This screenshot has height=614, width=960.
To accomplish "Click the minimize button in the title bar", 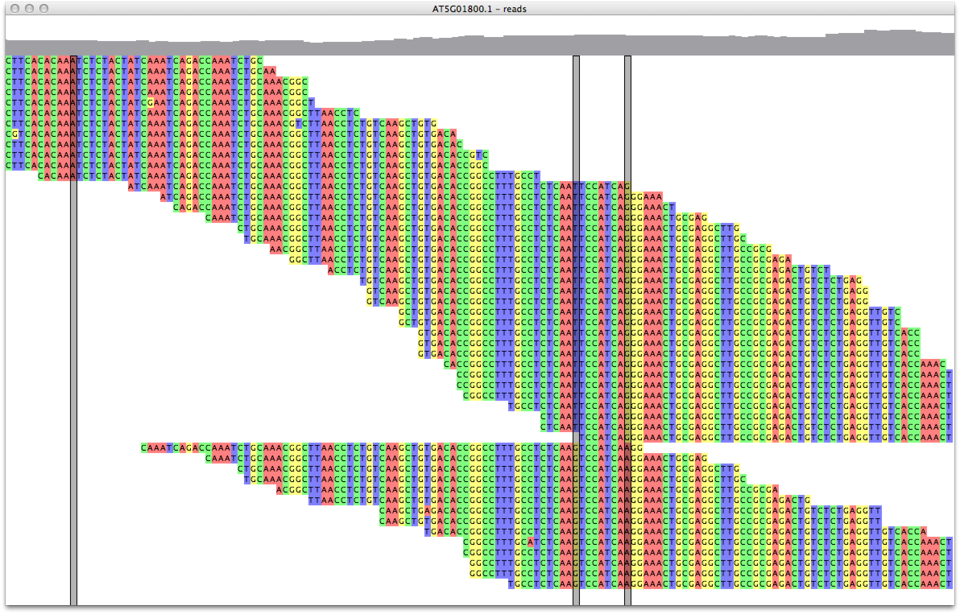I will click(29, 8).
